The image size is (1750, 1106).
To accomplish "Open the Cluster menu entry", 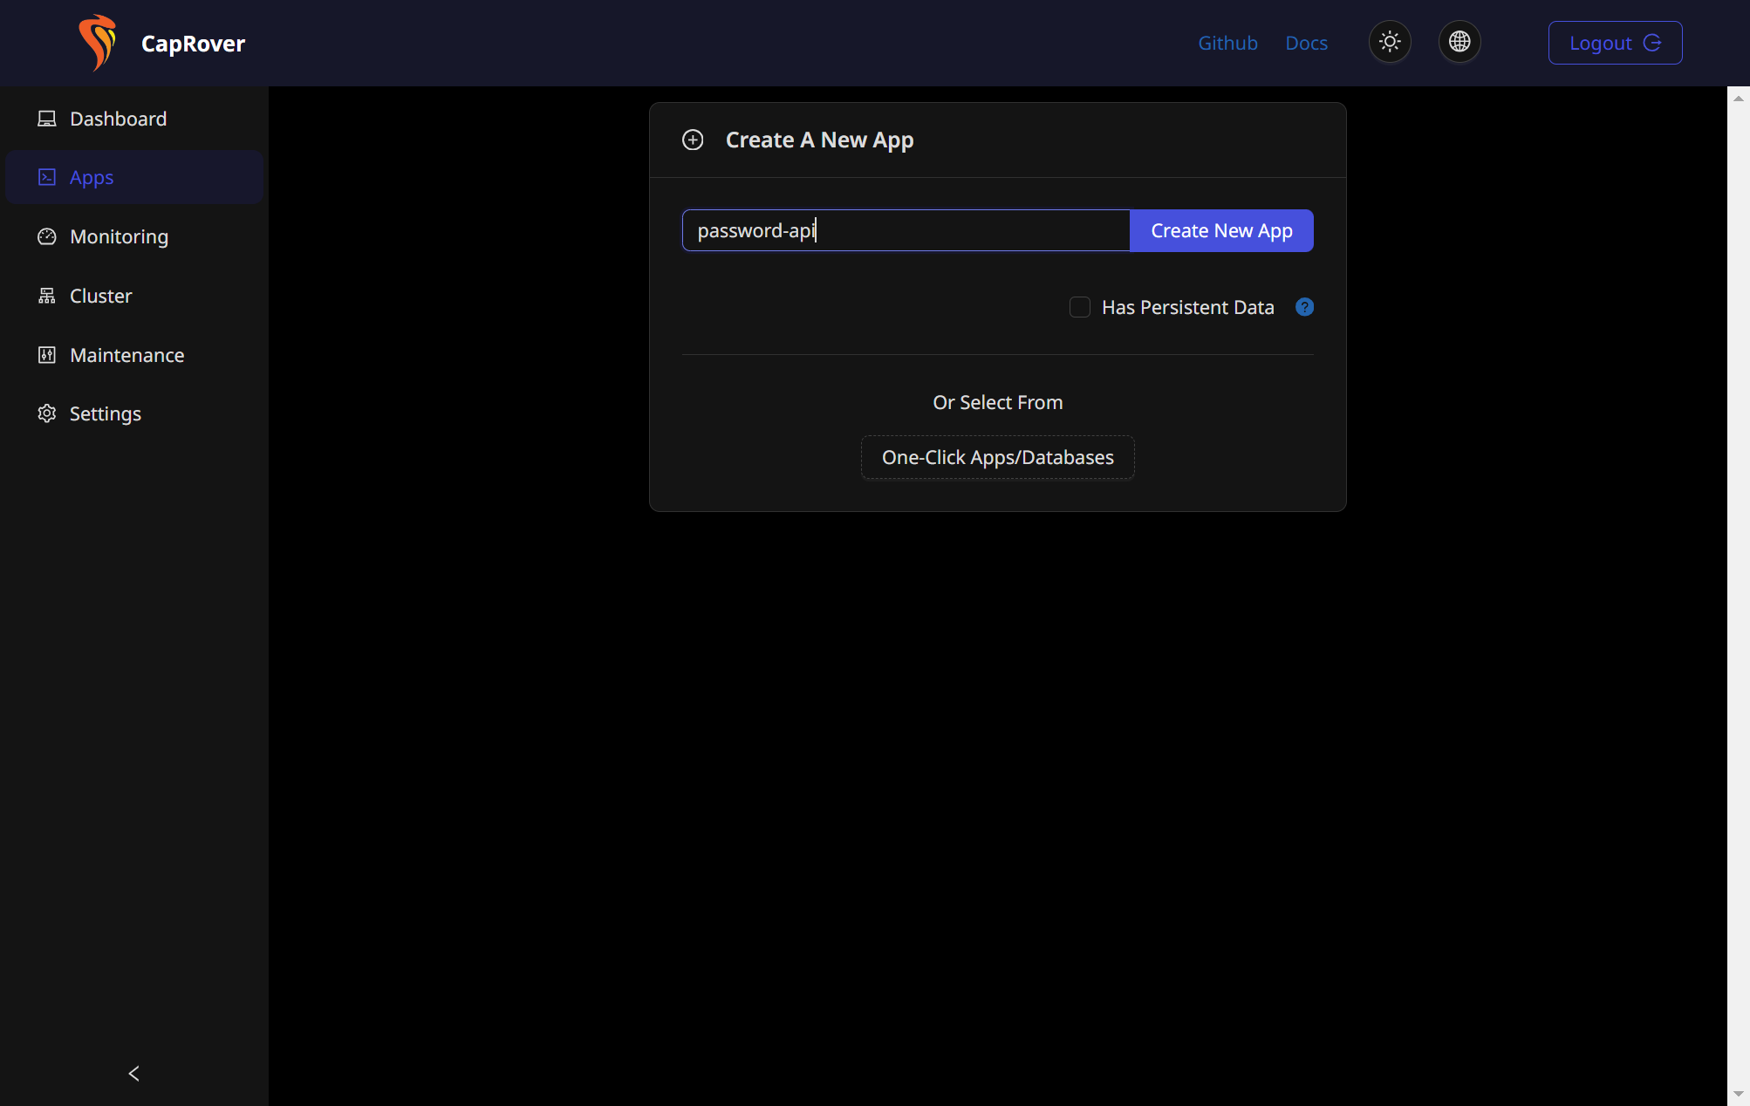I will point(134,296).
